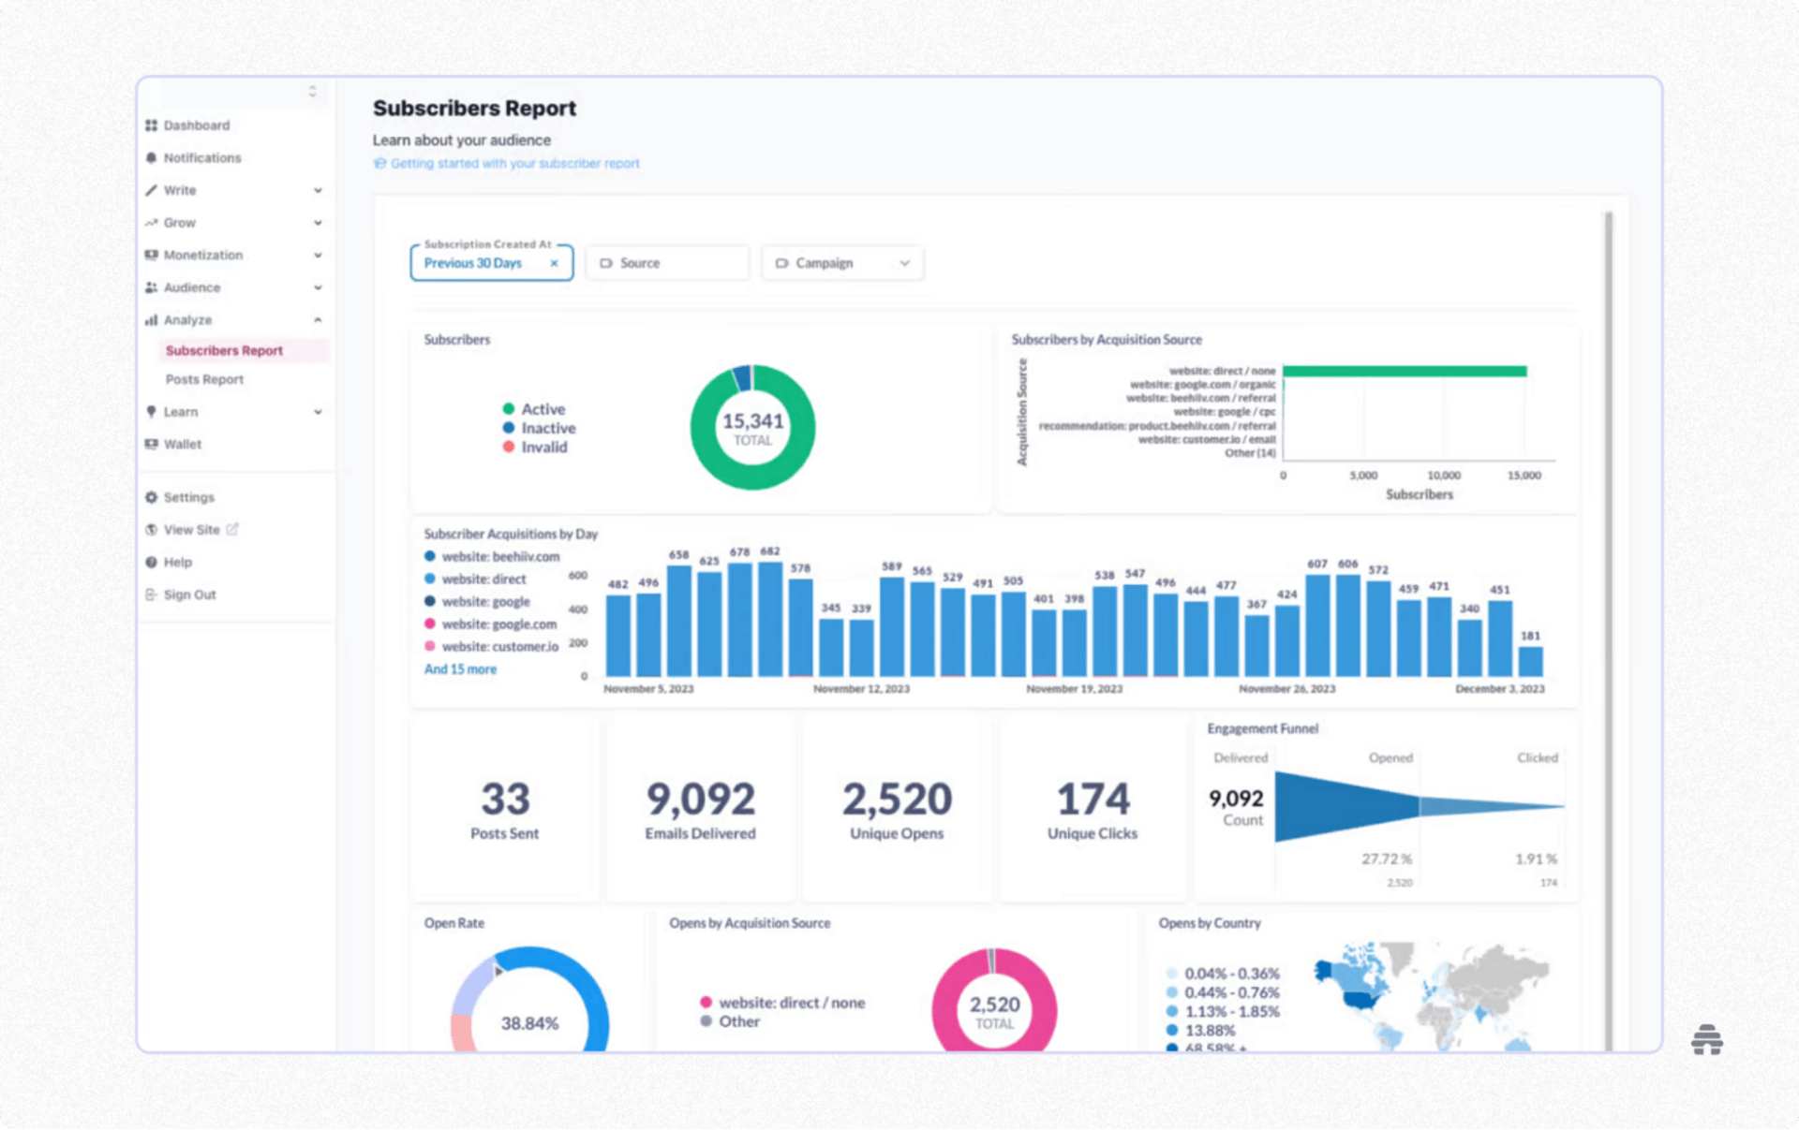Open the Campaign filter dropdown
The height and width of the screenshot is (1130, 1799).
[840, 263]
